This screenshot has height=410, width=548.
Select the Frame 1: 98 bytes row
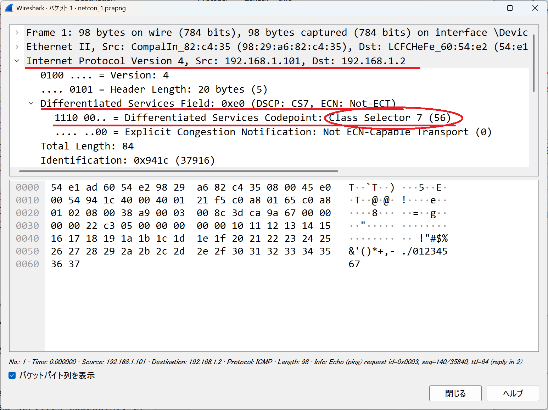click(277, 33)
